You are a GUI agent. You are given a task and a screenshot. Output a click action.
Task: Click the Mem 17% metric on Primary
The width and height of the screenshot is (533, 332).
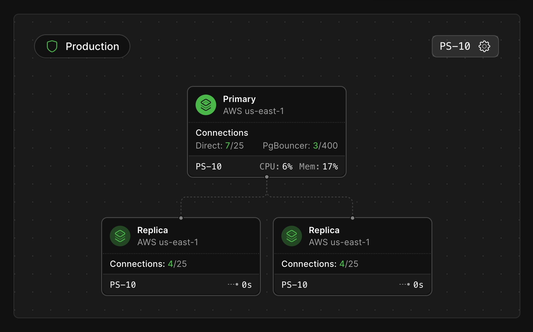[319, 167]
